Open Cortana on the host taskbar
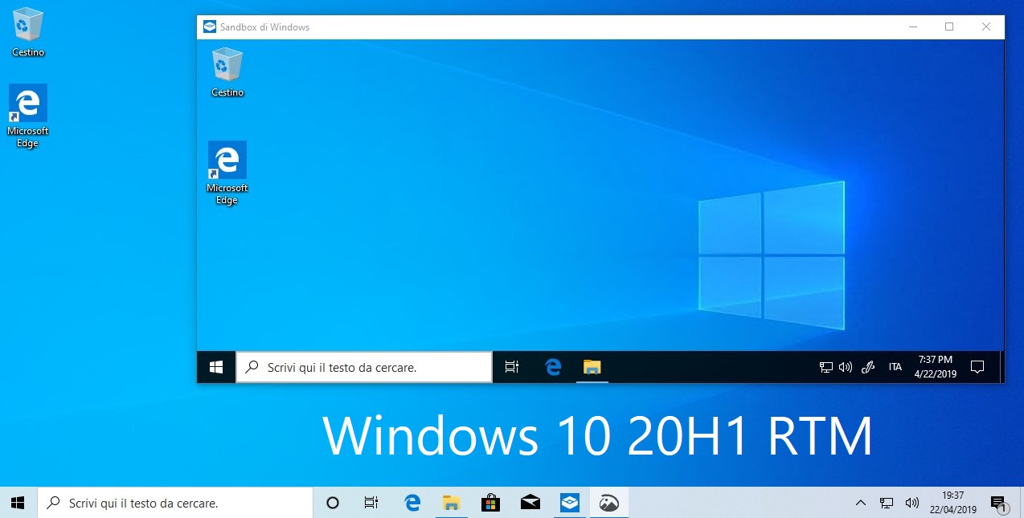The height and width of the screenshot is (518, 1024). pos(332,503)
